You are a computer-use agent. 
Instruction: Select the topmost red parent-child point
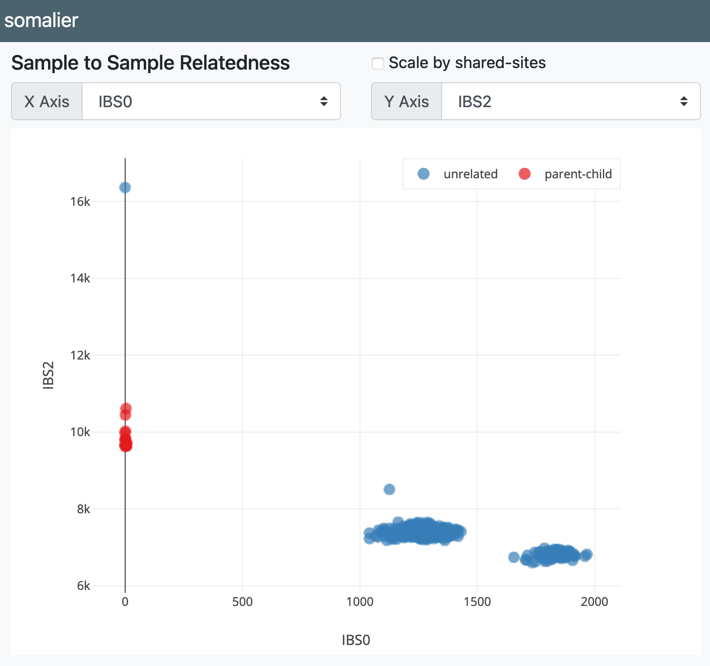coord(126,408)
